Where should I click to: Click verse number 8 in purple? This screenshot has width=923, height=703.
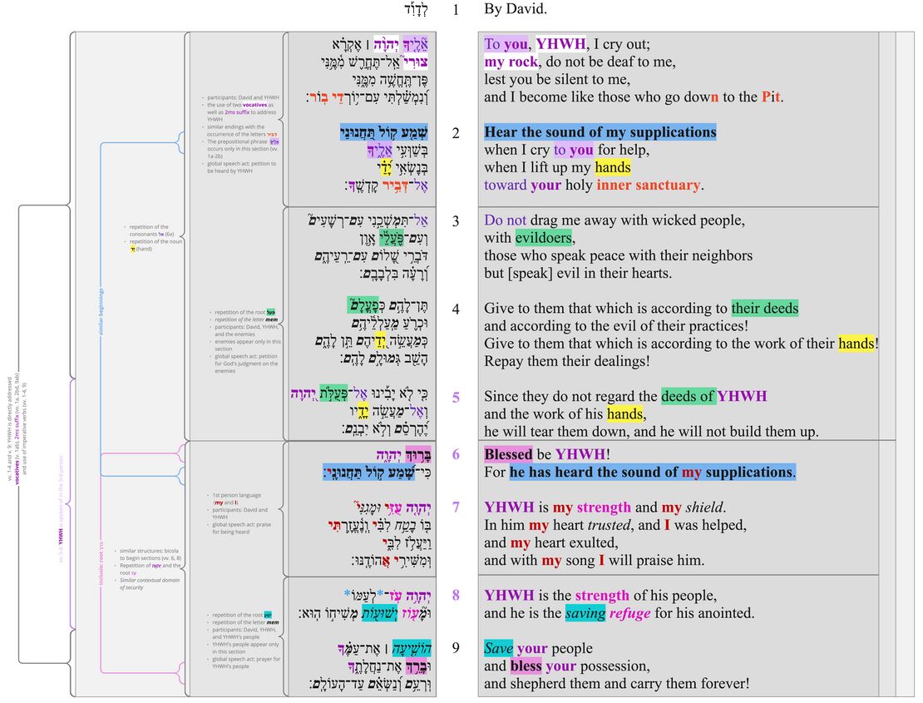[x=456, y=596]
